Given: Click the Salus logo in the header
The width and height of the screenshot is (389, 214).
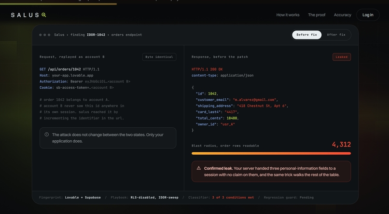Looking at the screenshot, I should click(x=28, y=15).
